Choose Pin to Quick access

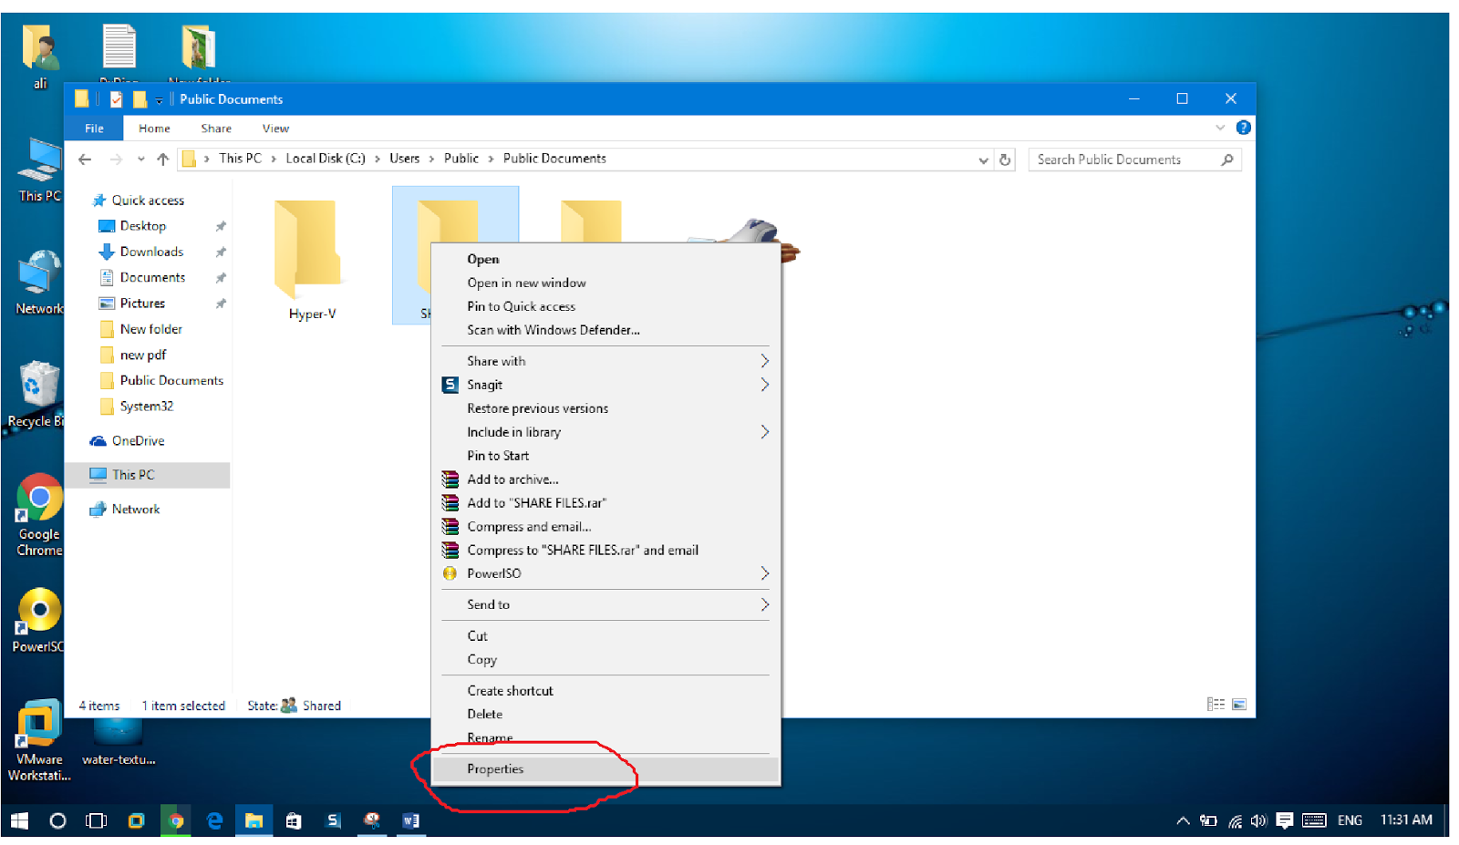coord(522,306)
